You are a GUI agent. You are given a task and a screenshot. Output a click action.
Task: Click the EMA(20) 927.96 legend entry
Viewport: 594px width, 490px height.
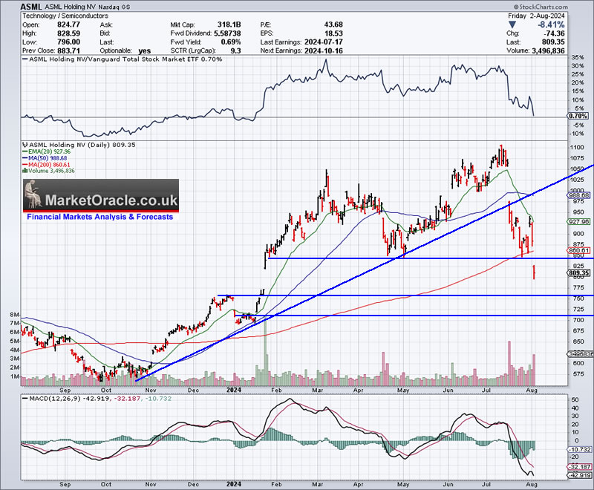[47, 151]
